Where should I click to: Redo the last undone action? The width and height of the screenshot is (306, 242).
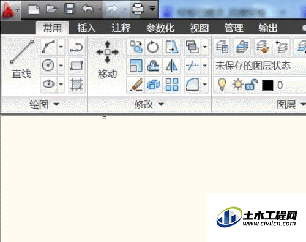[x=113, y=9]
